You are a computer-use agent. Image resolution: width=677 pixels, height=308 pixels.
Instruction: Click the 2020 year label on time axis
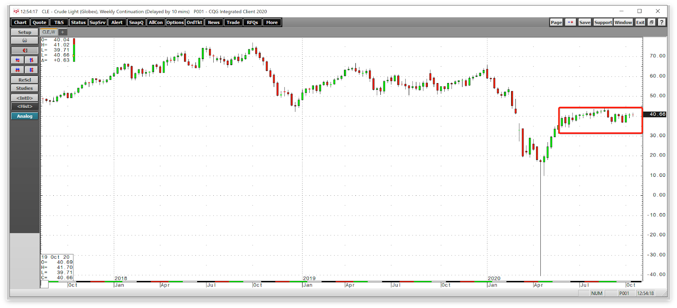point(494,278)
